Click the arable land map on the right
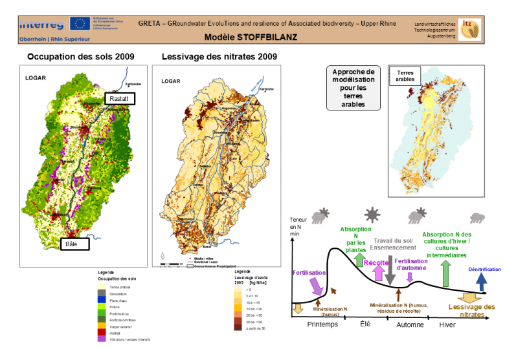 coord(436,131)
